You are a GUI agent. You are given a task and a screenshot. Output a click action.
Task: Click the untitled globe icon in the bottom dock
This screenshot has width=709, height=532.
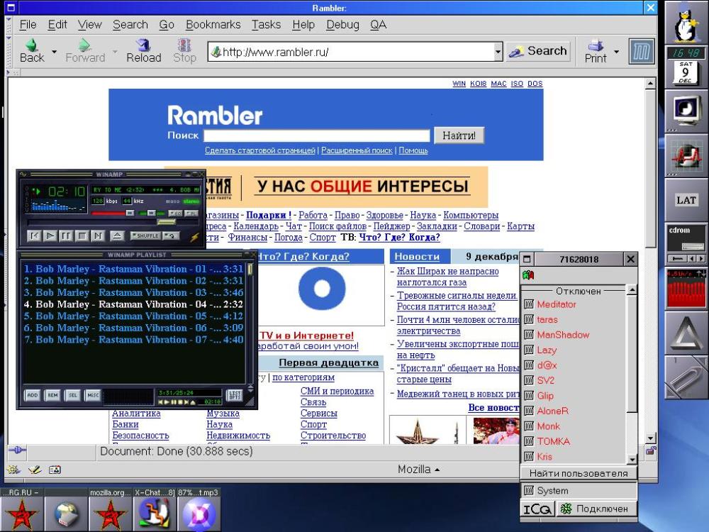[65, 514]
